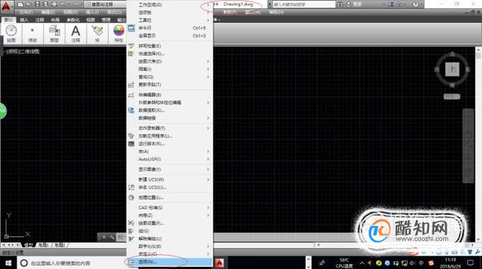Open the 图层 (Layers) ribbon panel
Viewport: 482px width, 269px height.
pyautogui.click(x=54, y=33)
